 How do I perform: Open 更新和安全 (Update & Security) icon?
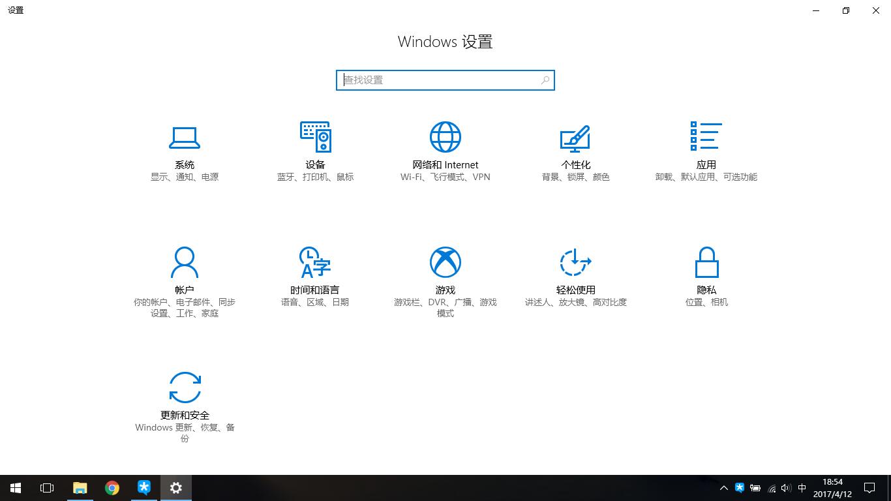(x=185, y=387)
